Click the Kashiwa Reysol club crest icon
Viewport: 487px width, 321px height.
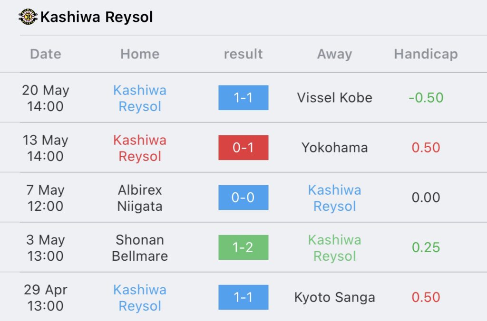[28, 17]
